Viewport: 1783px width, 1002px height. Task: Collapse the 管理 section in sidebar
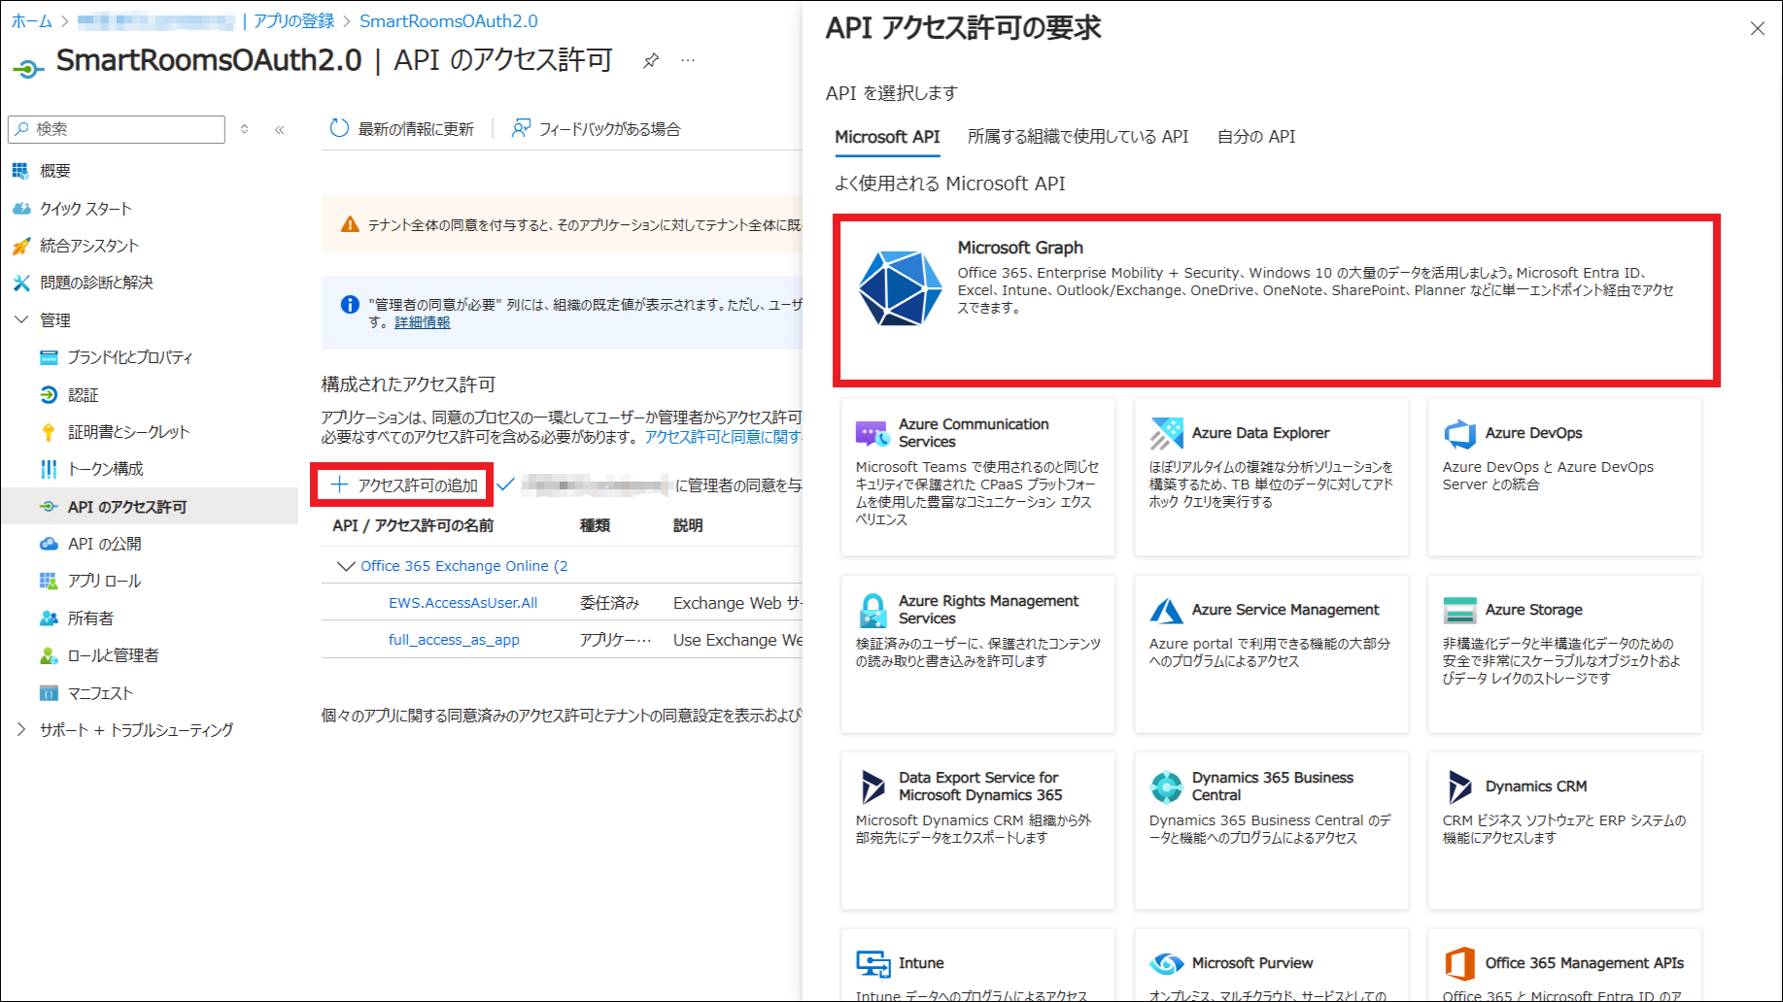(x=21, y=319)
